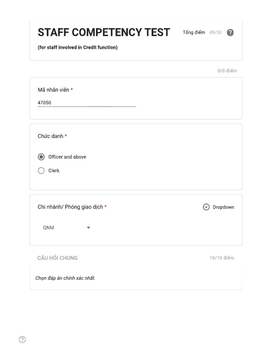Click the STAFF COMPETENCY TEST title
The width and height of the screenshot is (271, 362).
(104, 32)
